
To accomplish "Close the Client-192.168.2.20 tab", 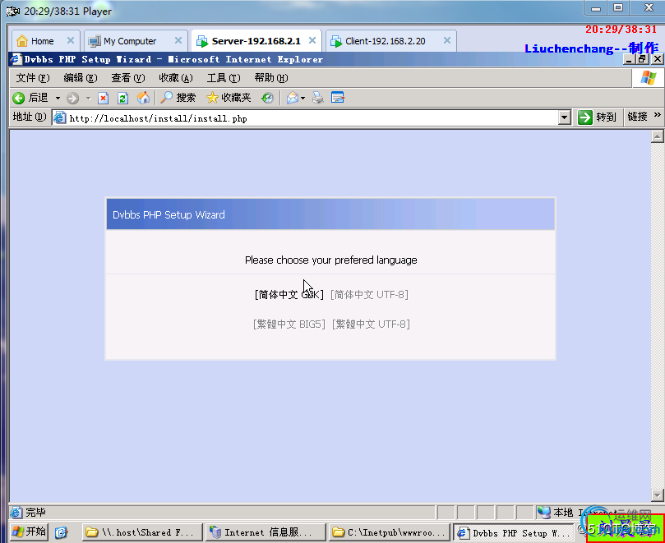I will point(447,40).
